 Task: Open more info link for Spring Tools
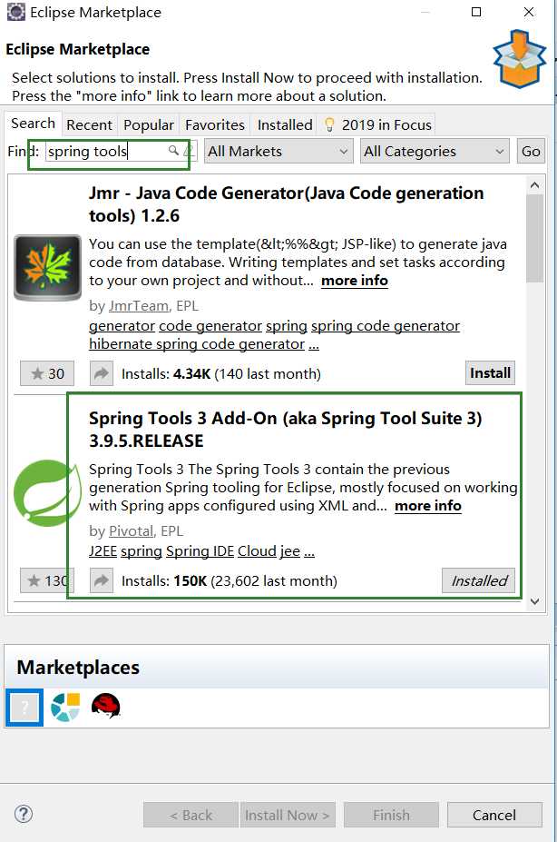pos(428,506)
